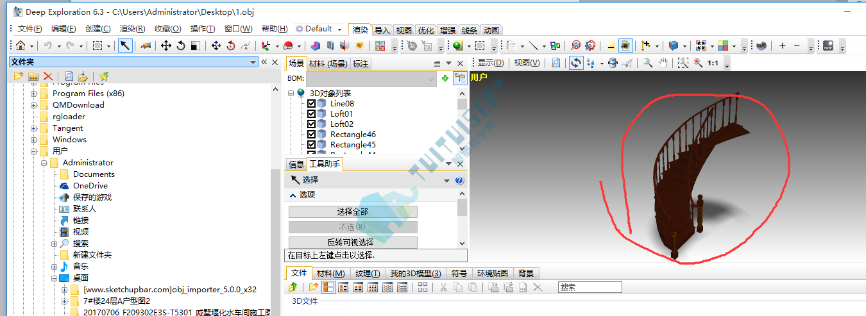Expand the QMDownload folder node
Image resolution: width=866 pixels, height=316 pixels.
pyautogui.click(x=34, y=105)
